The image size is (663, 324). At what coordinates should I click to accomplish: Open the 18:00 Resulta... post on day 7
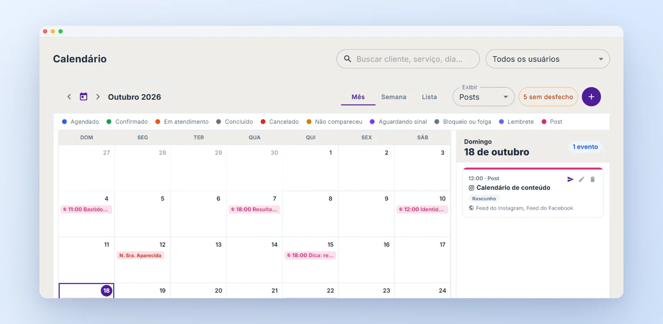click(x=254, y=209)
